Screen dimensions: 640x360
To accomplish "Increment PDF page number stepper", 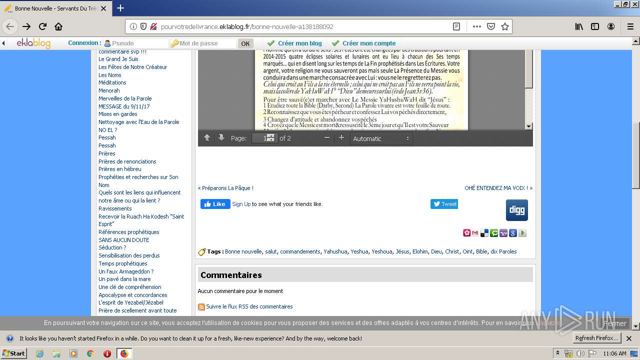I will click(270, 136).
